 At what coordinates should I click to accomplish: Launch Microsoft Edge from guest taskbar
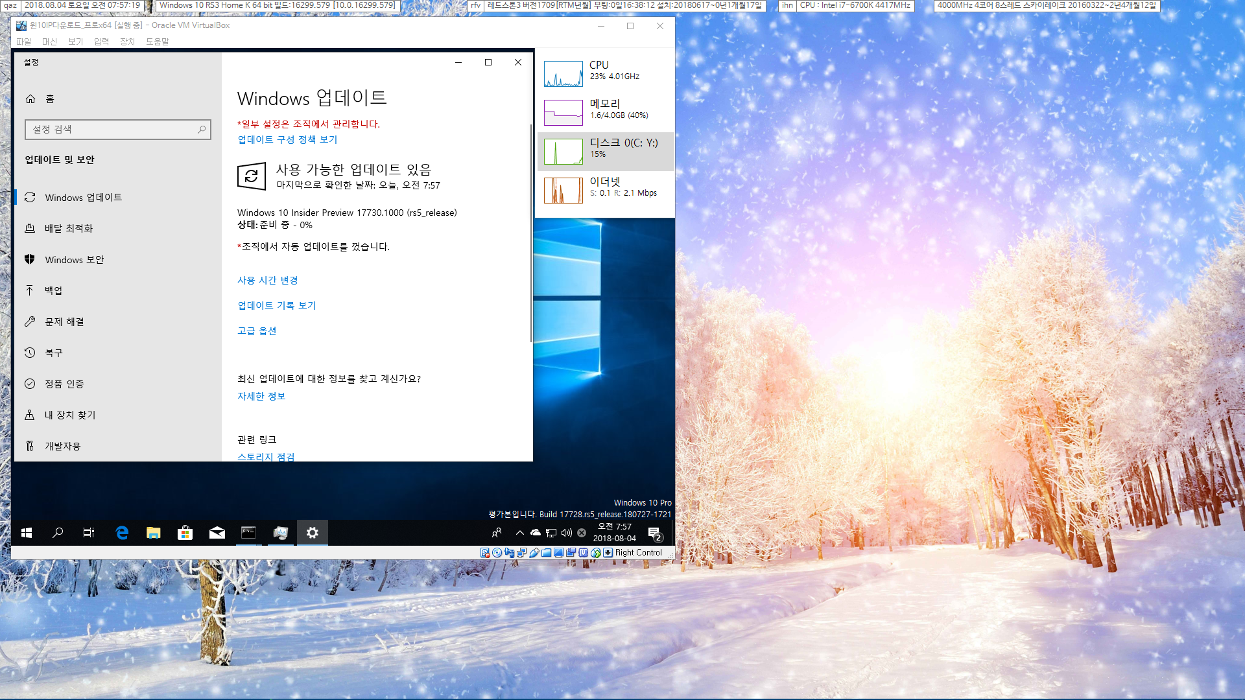pyautogui.click(x=122, y=533)
